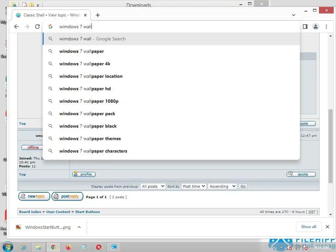The width and height of the screenshot is (336, 252).
Task: Click the page scrollbar down arrow
Action: [330, 215]
